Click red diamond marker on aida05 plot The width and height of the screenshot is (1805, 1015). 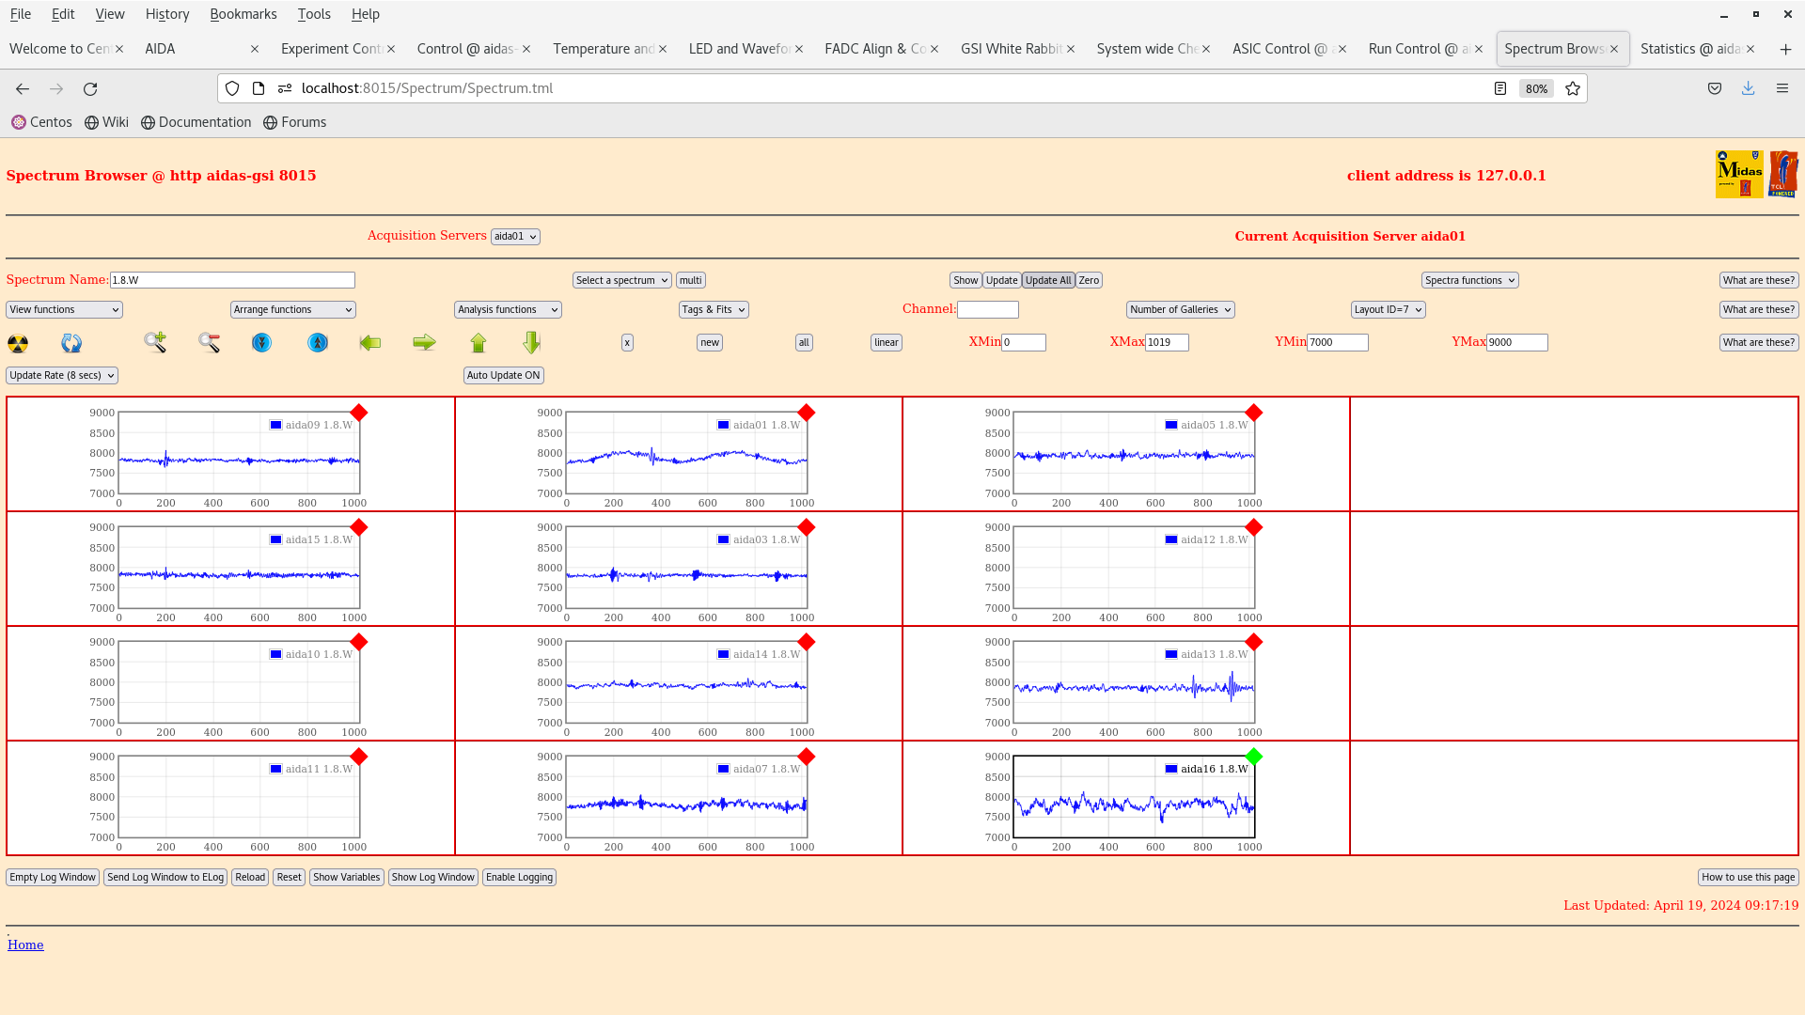(x=1254, y=413)
